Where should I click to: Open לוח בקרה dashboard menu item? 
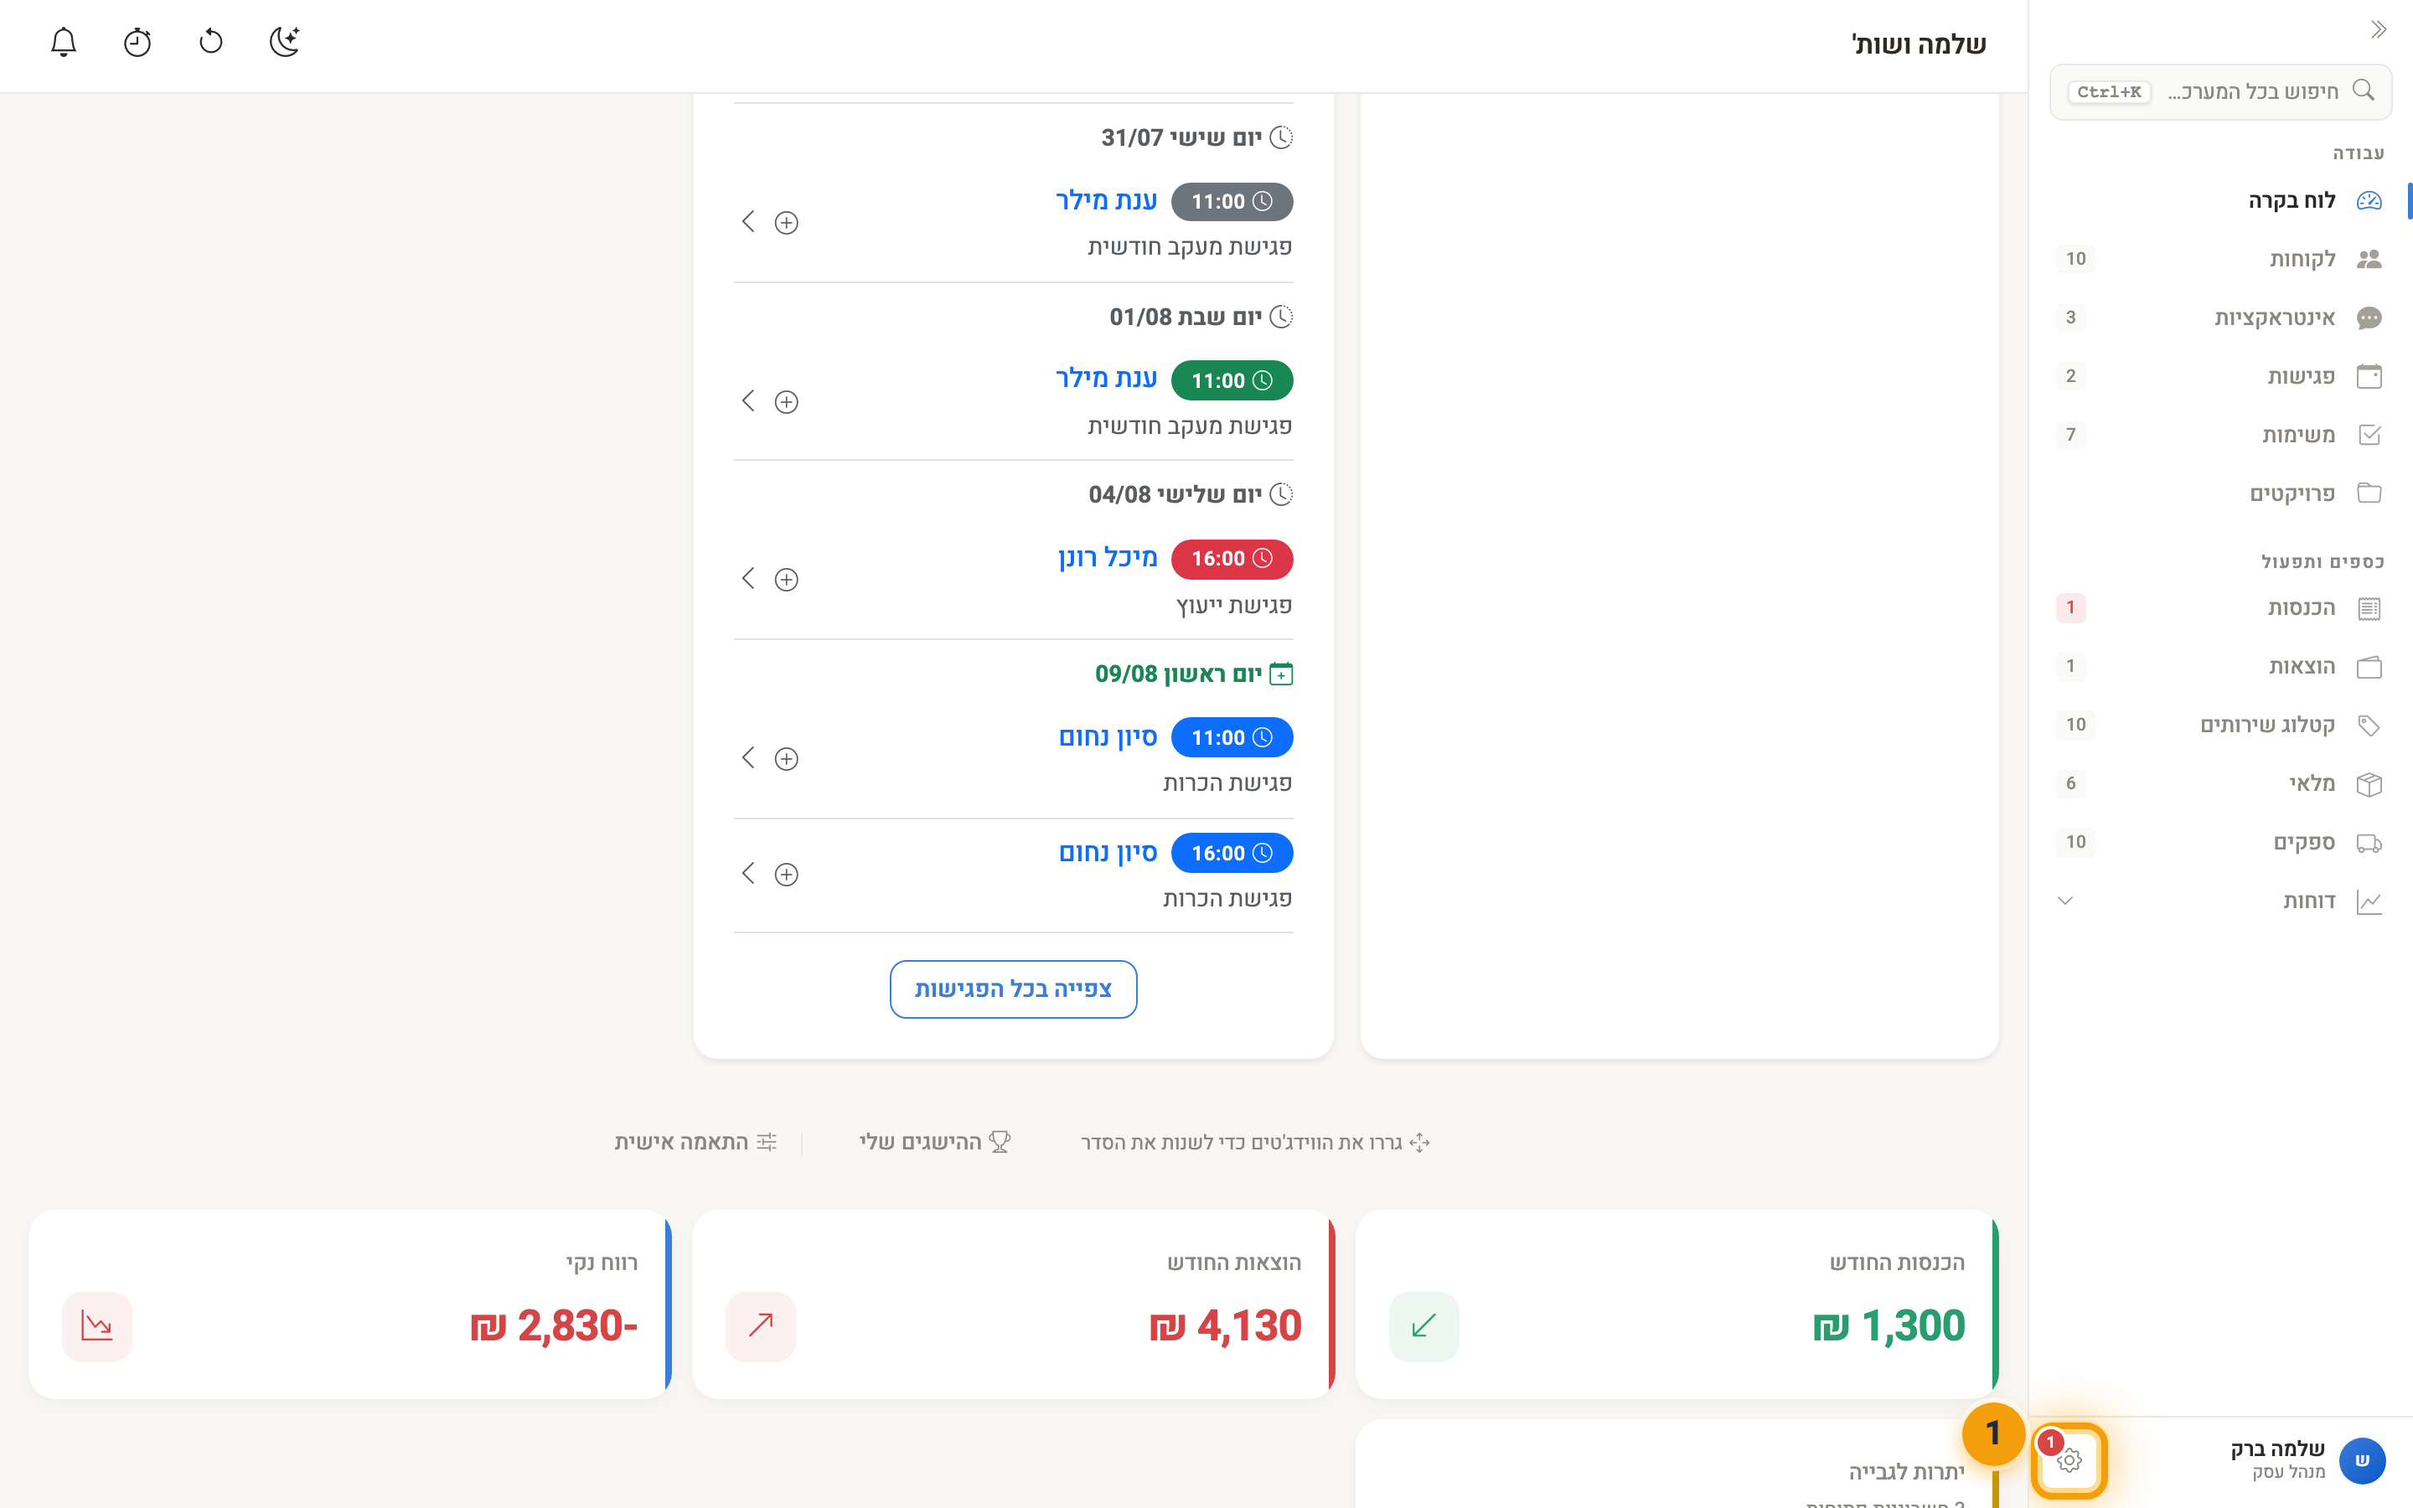click(x=2220, y=200)
